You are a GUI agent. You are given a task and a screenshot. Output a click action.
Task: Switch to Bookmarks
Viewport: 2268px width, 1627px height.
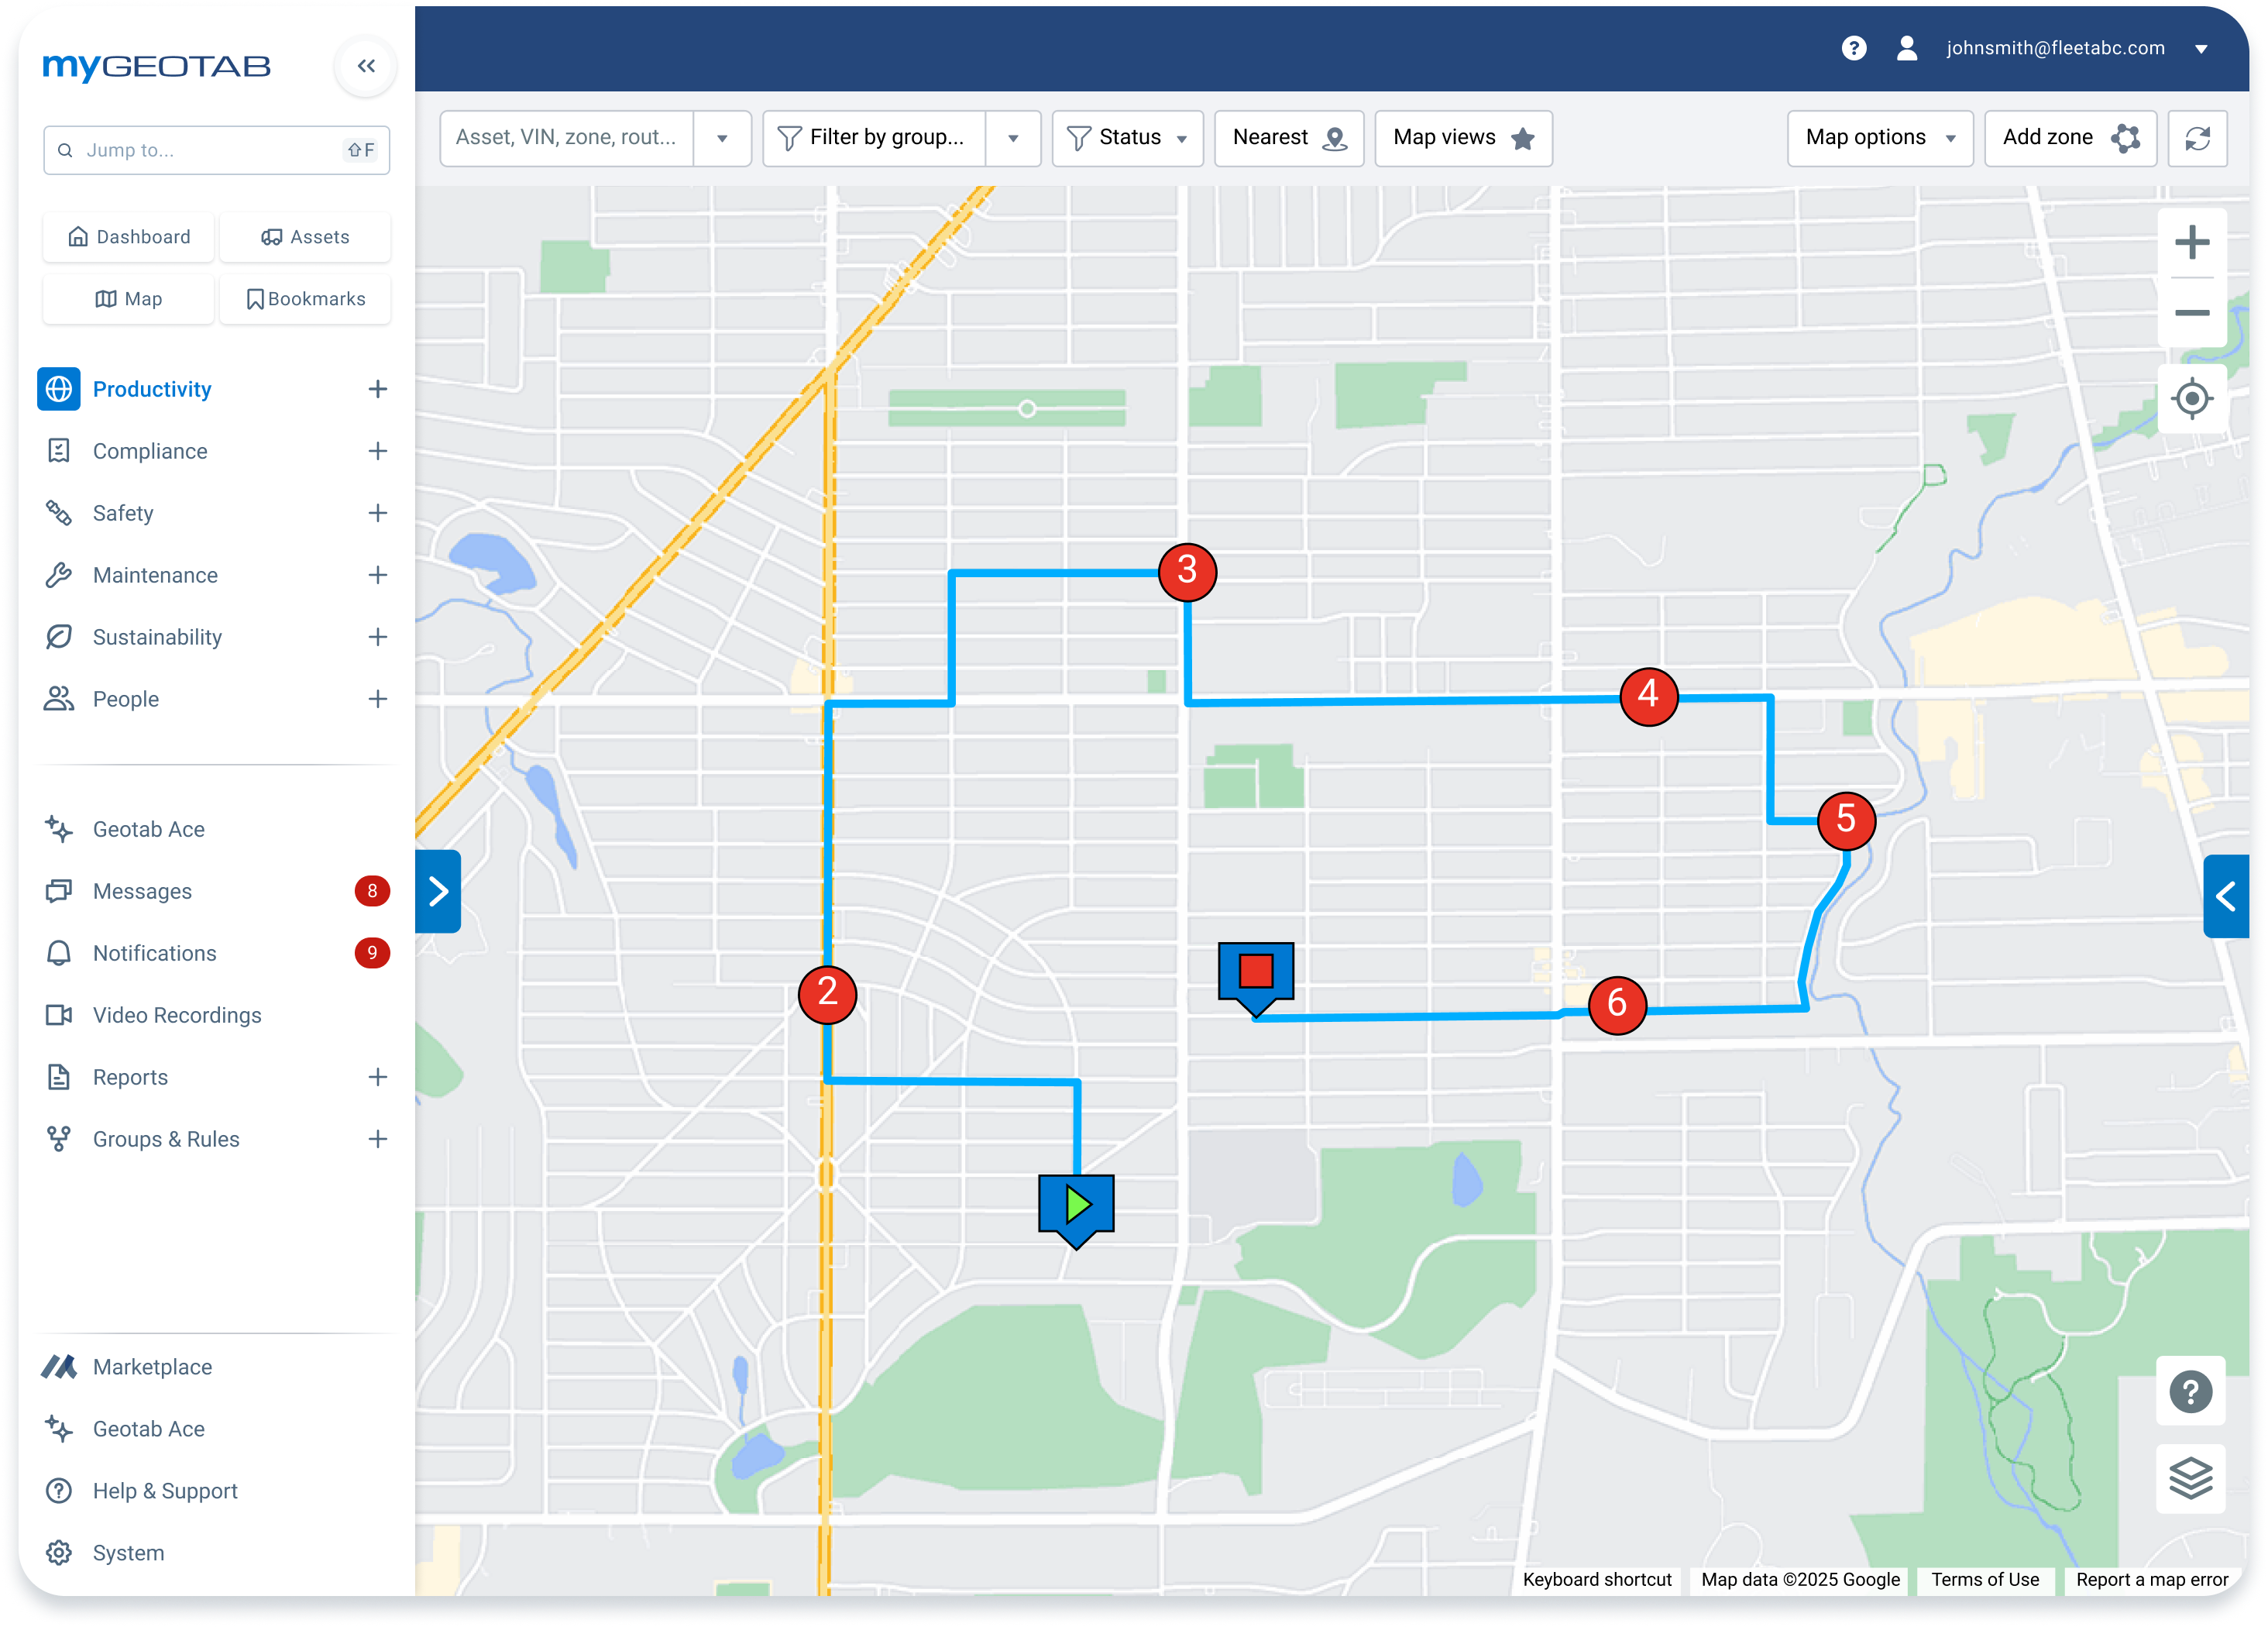[305, 298]
